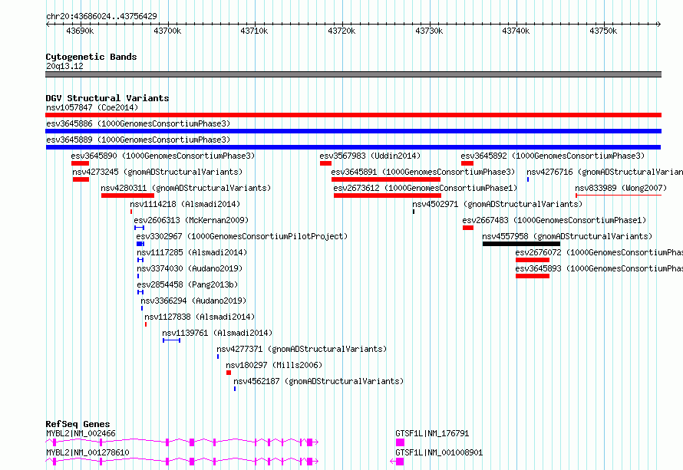Click the nsv4273245 gnomAD variant label
683x470 pixels.
[157, 172]
